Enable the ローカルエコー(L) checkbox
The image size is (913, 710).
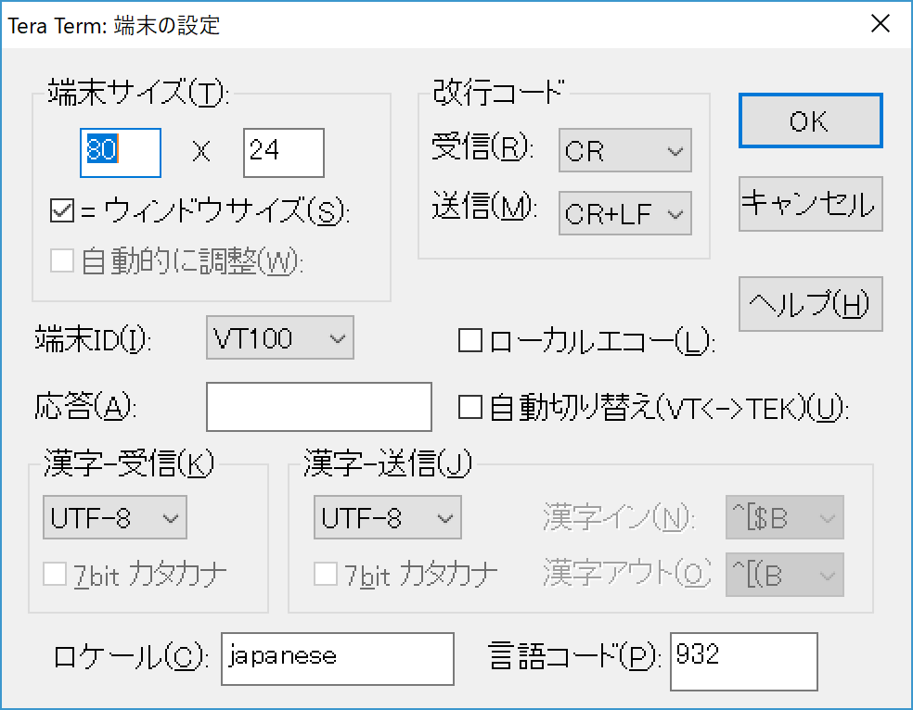tap(470, 342)
